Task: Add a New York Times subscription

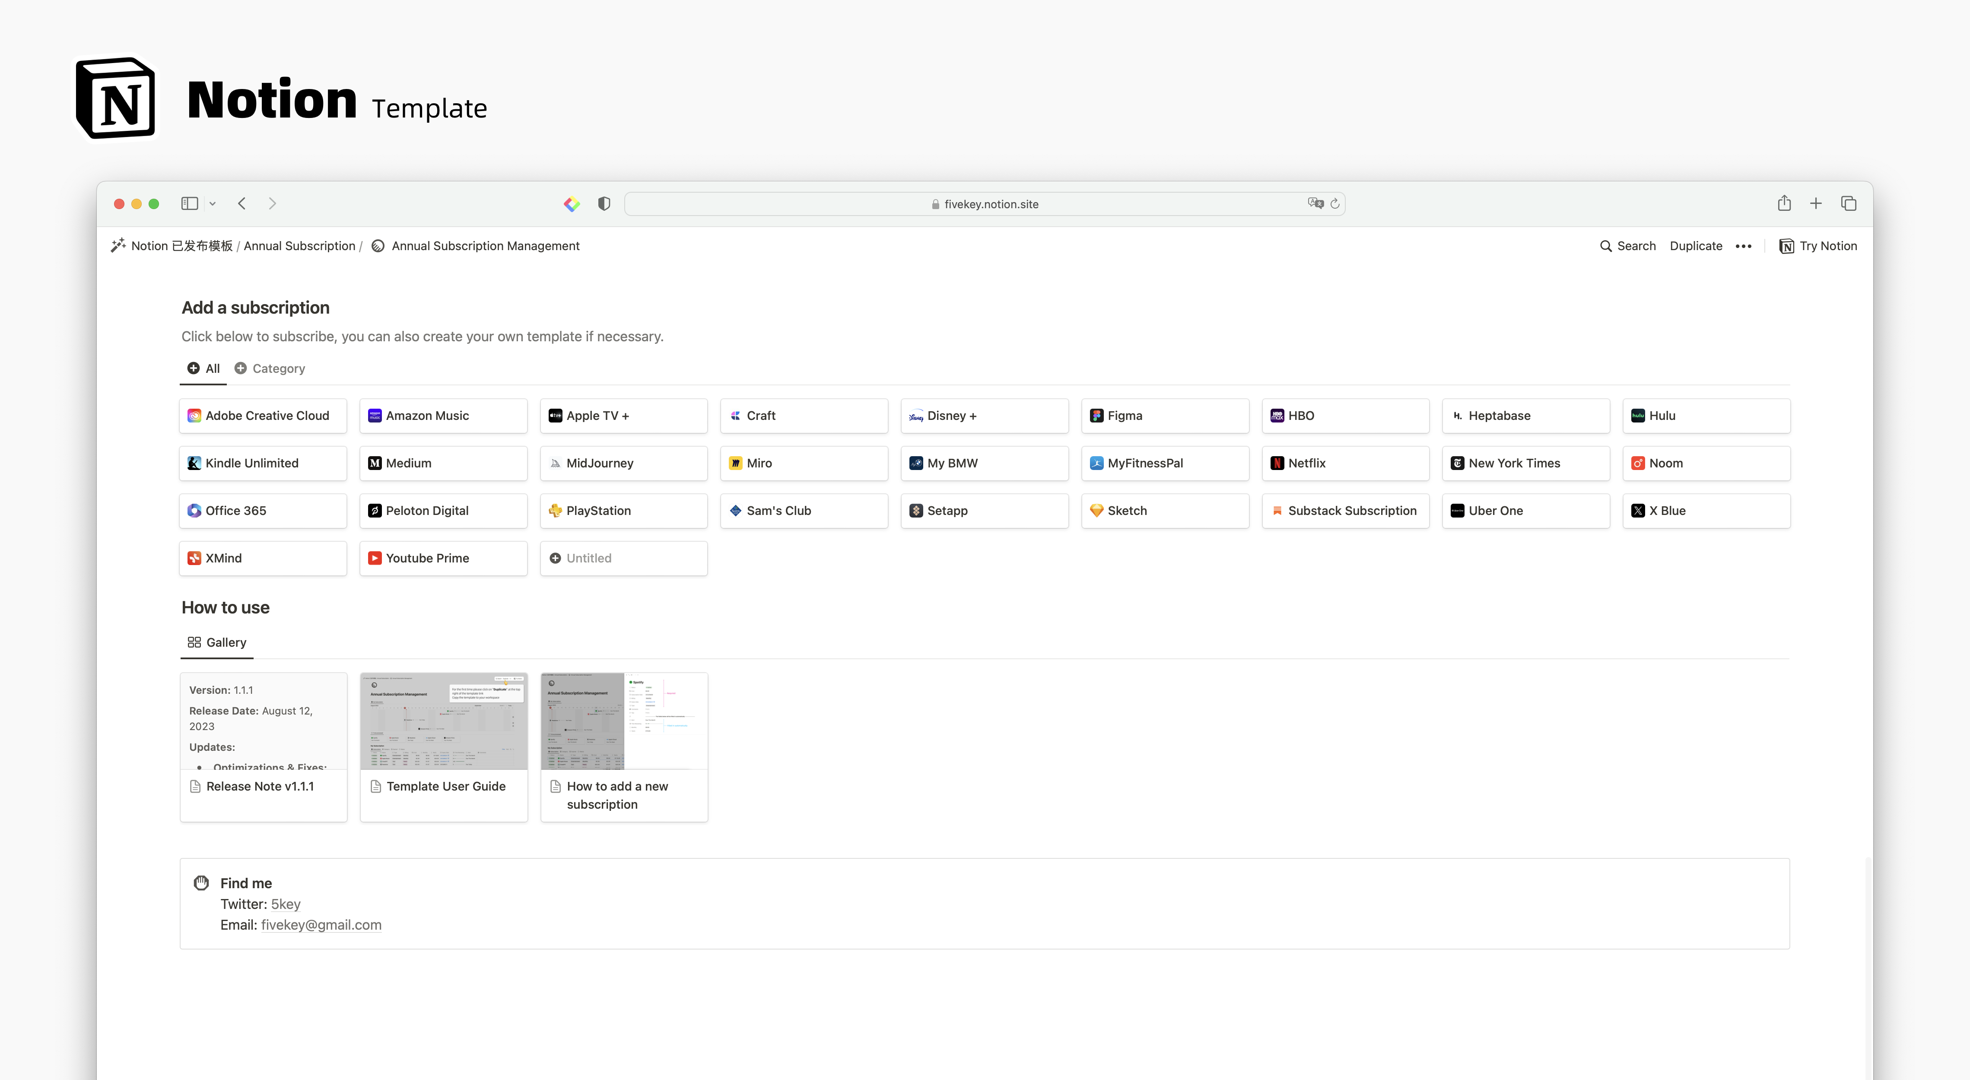Action: [x=1526, y=464]
